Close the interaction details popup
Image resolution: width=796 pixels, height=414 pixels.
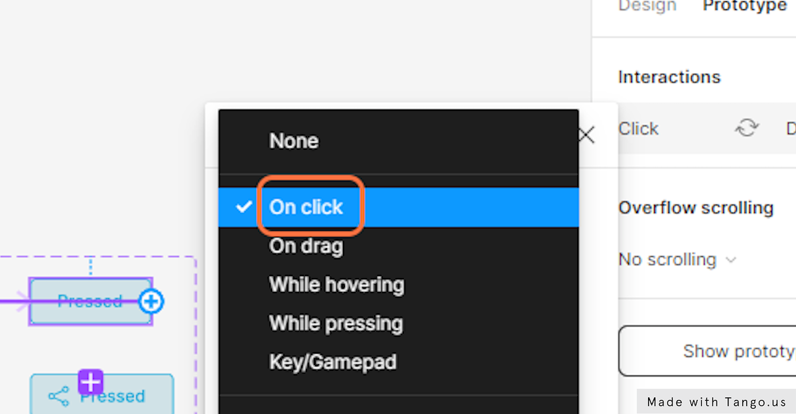point(586,135)
